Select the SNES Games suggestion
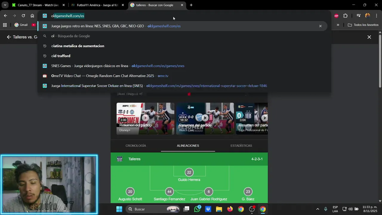This screenshot has height=215, width=382. [183, 66]
